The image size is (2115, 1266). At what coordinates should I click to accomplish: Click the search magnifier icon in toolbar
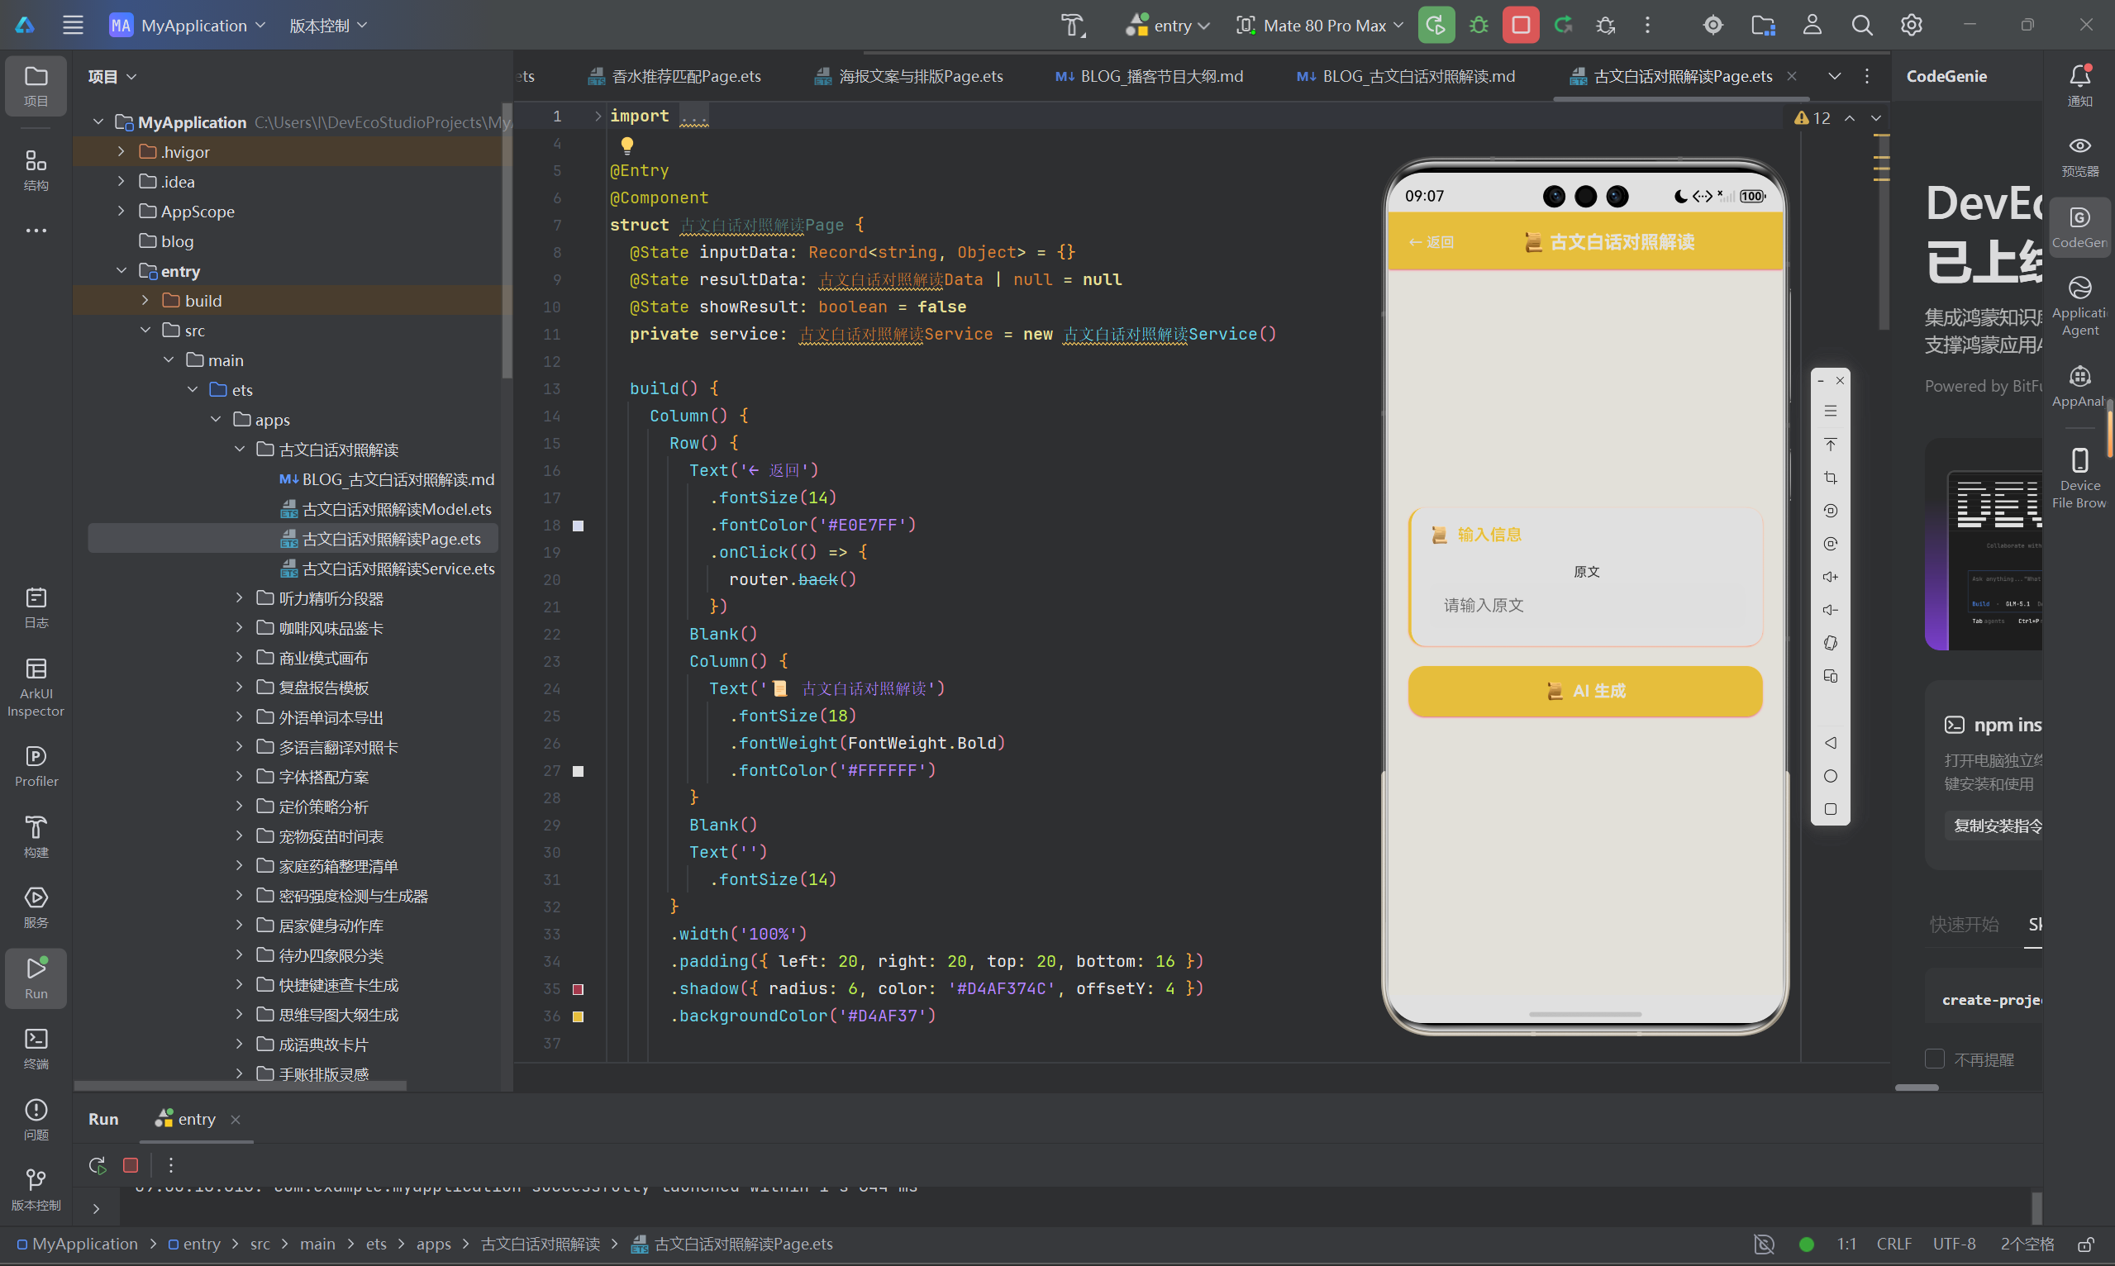coord(1860,26)
